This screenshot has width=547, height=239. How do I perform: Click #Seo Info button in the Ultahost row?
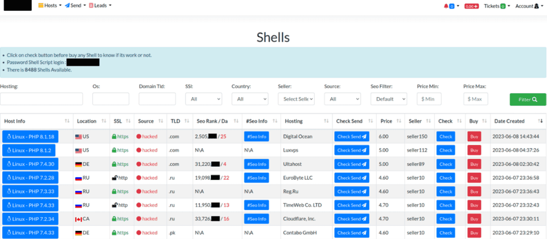click(x=256, y=164)
